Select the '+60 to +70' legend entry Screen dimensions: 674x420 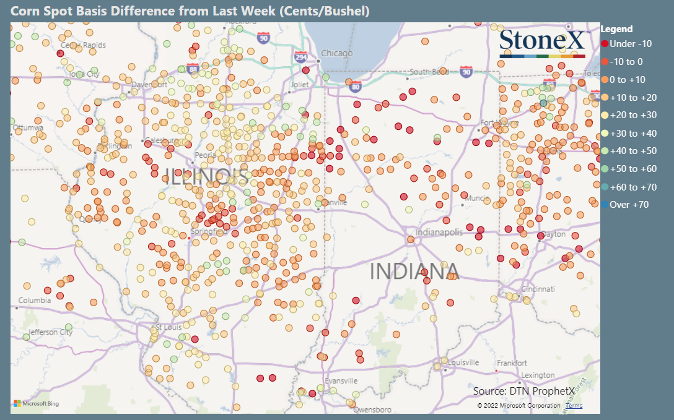[x=629, y=187]
